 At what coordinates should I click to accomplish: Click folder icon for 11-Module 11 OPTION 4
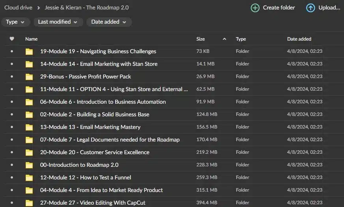pos(29,89)
